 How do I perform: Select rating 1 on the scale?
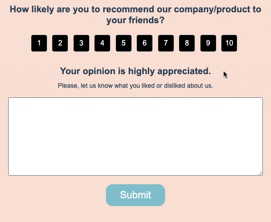pos(39,43)
